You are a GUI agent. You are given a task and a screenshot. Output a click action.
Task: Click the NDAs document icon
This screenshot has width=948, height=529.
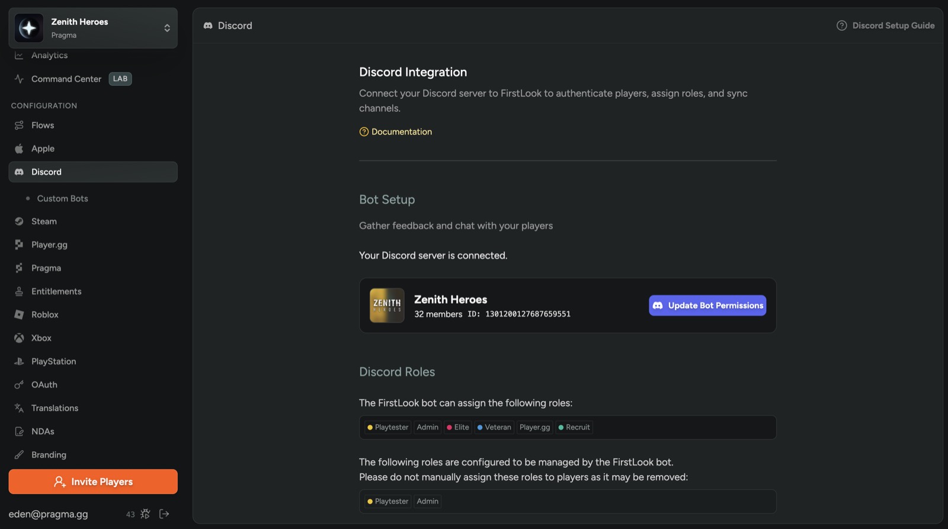[x=19, y=431]
